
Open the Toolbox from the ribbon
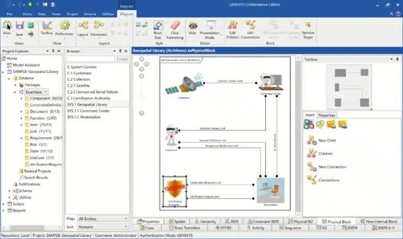47,27
